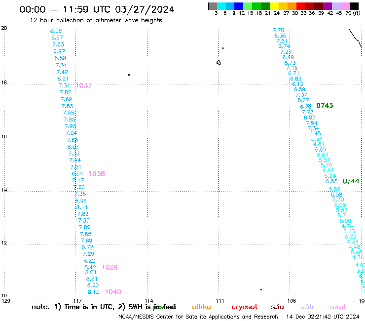Click the wave height value 6.99
Viewport: 365px width, 321px height.
[81, 201]
